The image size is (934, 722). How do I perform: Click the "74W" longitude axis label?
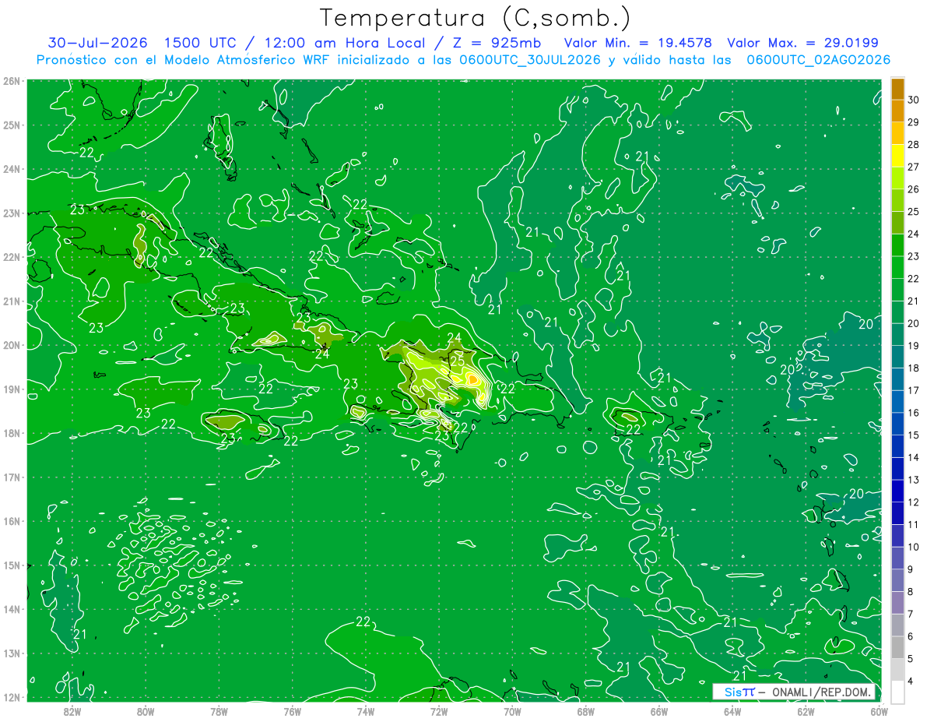(366, 711)
